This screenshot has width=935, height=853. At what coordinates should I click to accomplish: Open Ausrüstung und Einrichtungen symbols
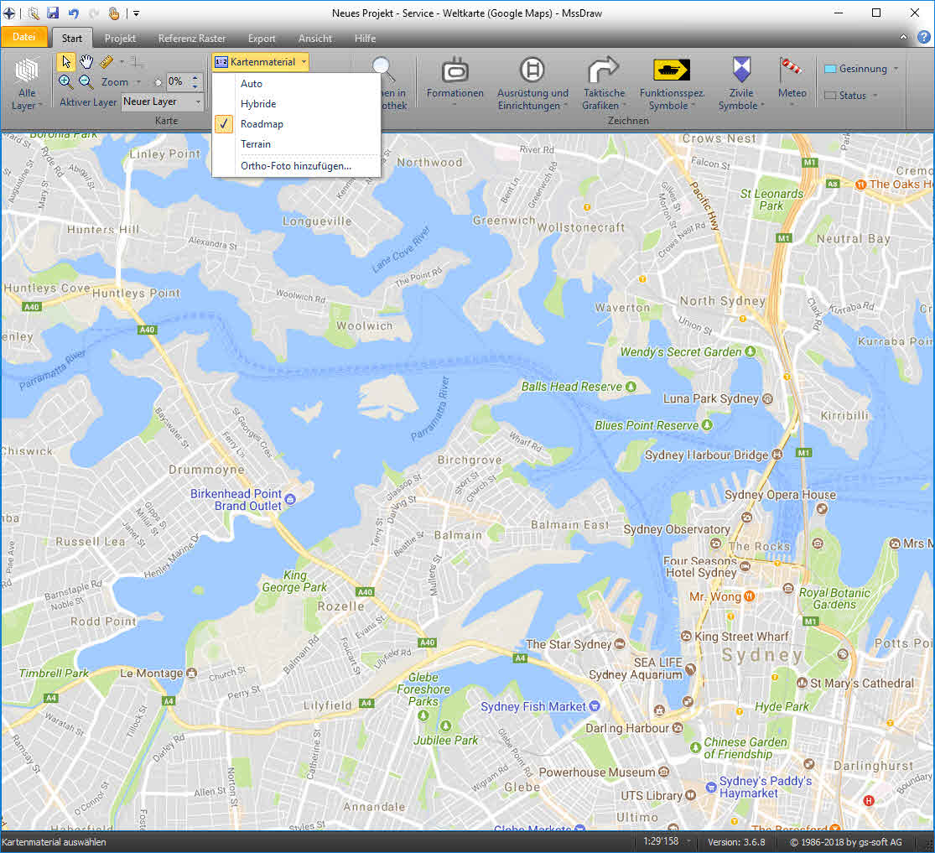(532, 84)
